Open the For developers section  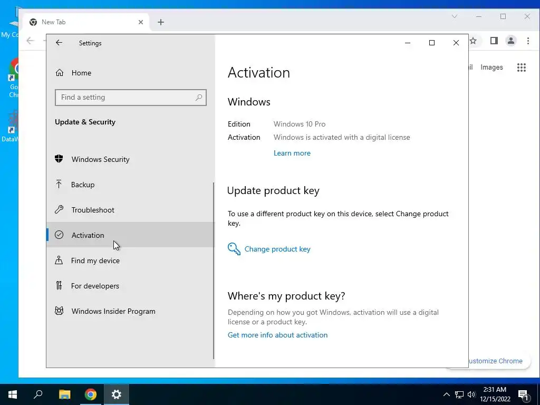click(130, 286)
